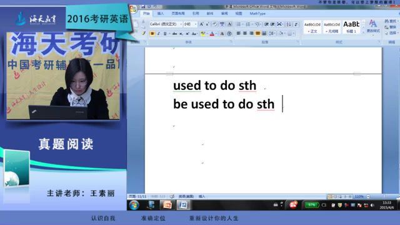This screenshot has width=400, height=225.
Task: Click the Character Shading icon
Action: [x=222, y=33]
